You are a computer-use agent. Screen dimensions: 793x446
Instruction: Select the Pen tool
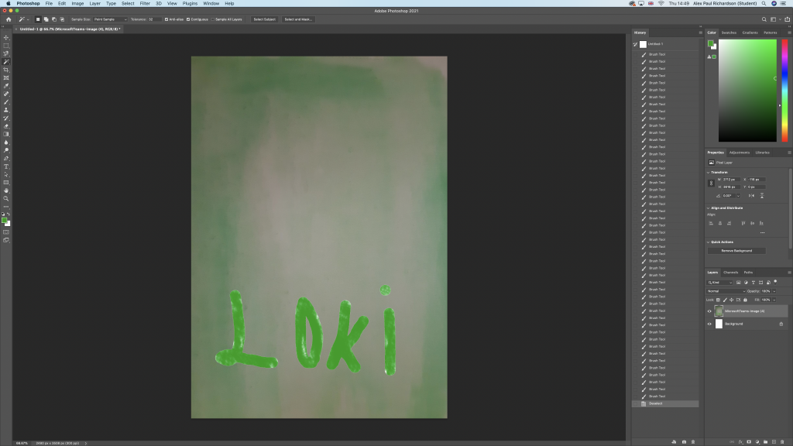[6, 159]
